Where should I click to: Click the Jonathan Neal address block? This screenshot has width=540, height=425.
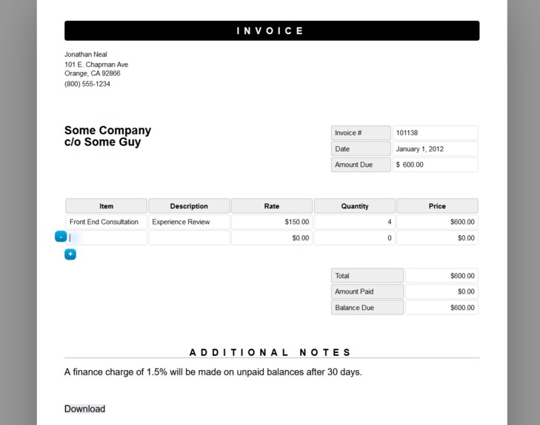tap(96, 69)
